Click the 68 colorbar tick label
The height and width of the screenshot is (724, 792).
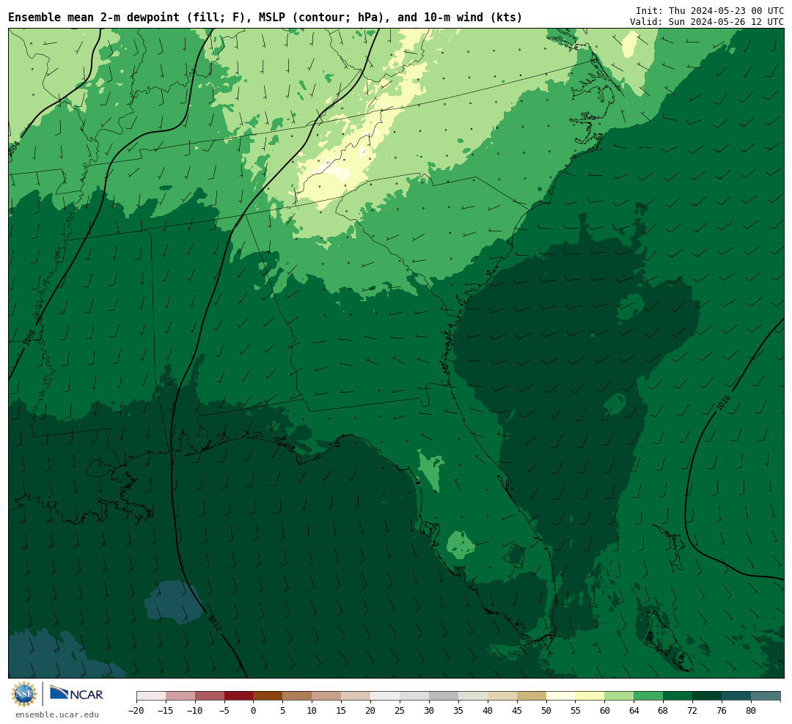663,711
